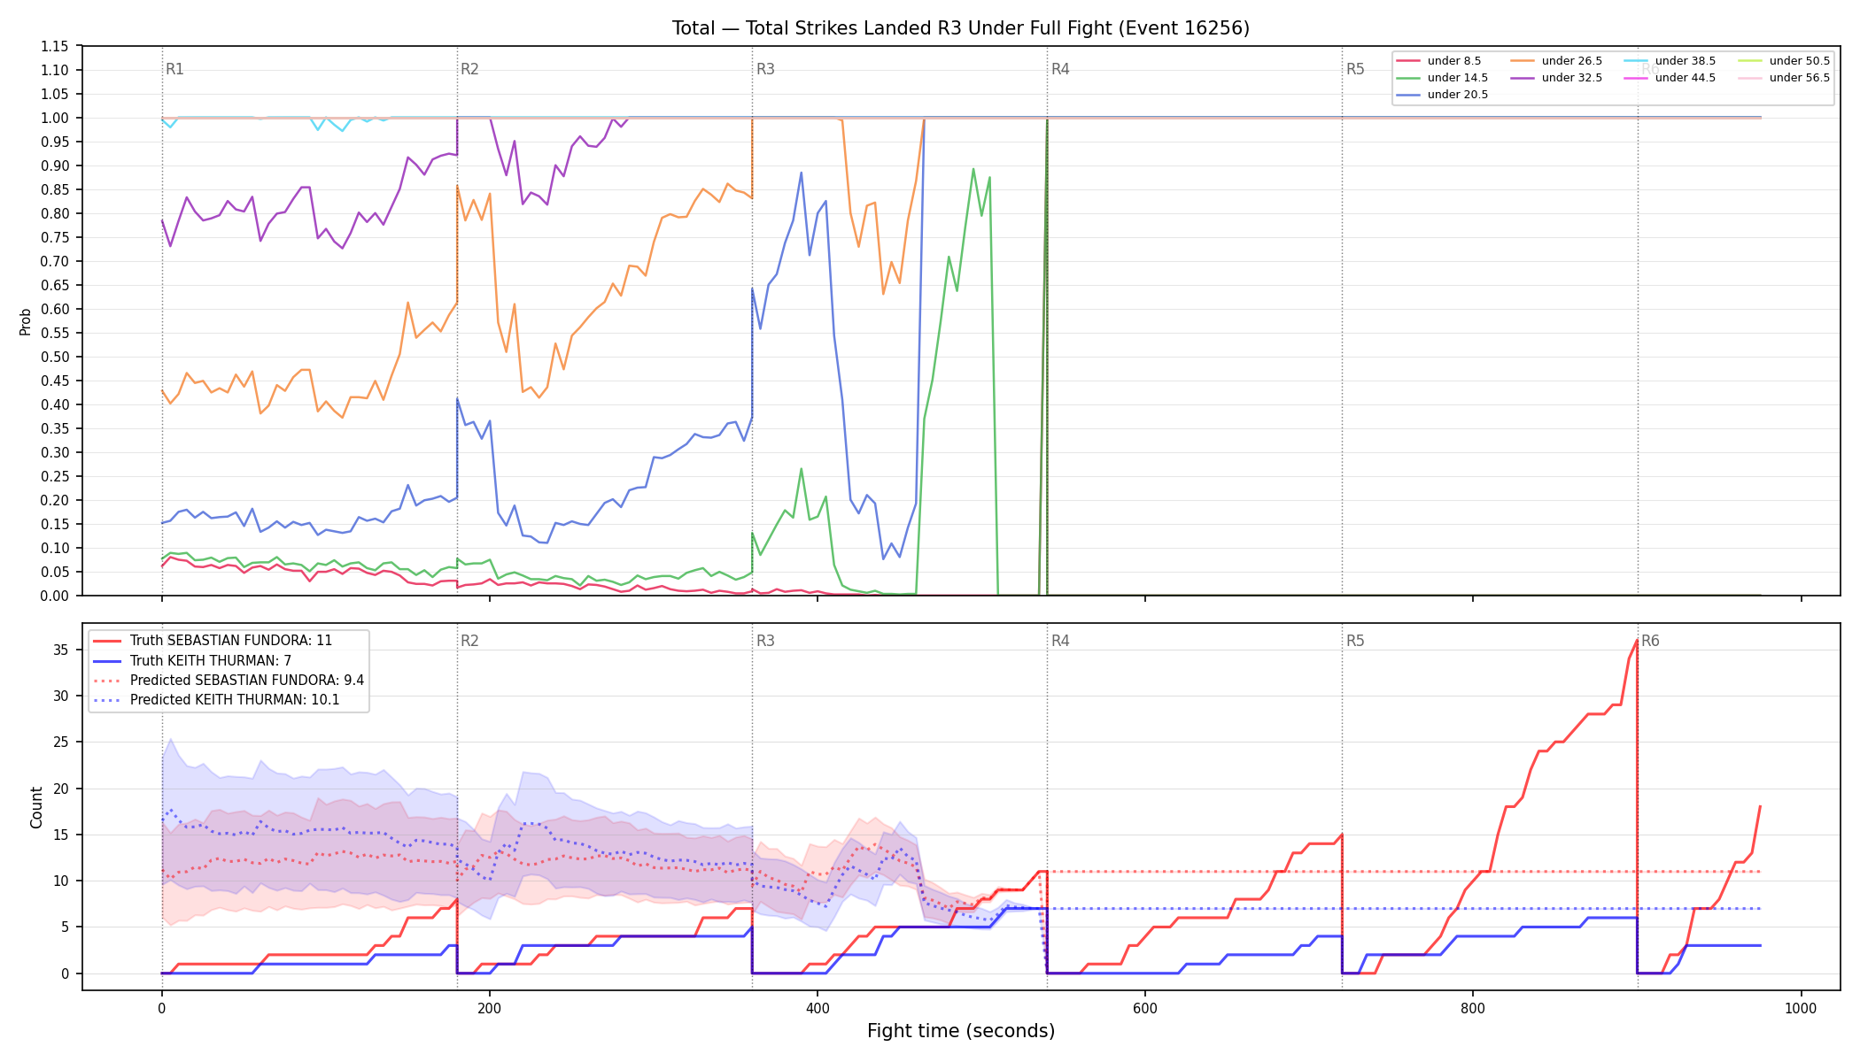The height and width of the screenshot is (1062, 1860).
Task: Click probability tick label '1.00'
Action: pyautogui.click(x=55, y=118)
